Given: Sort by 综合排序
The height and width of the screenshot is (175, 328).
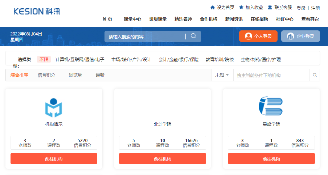Looking at the screenshot, I should coord(19,75).
